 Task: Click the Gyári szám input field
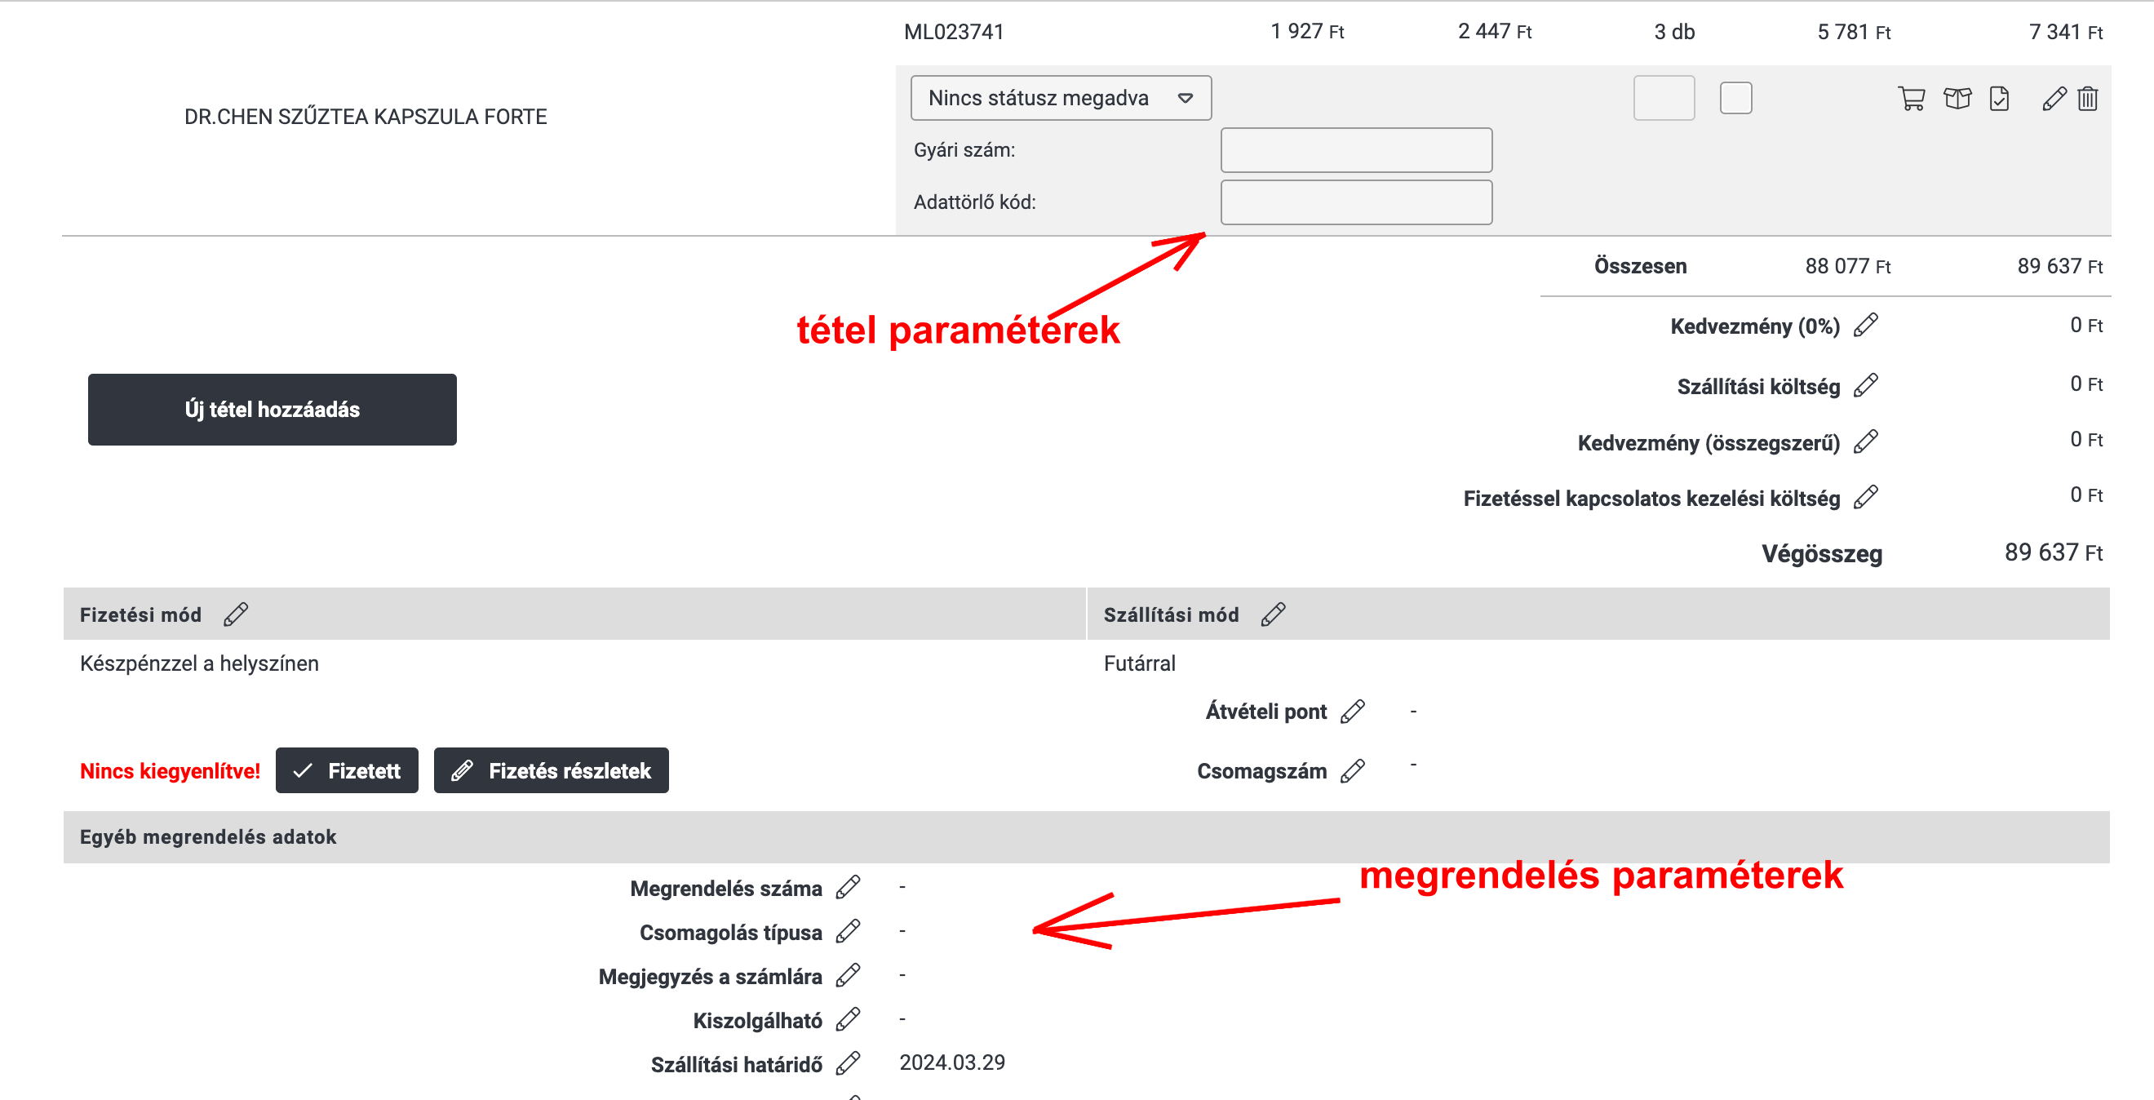(1356, 149)
